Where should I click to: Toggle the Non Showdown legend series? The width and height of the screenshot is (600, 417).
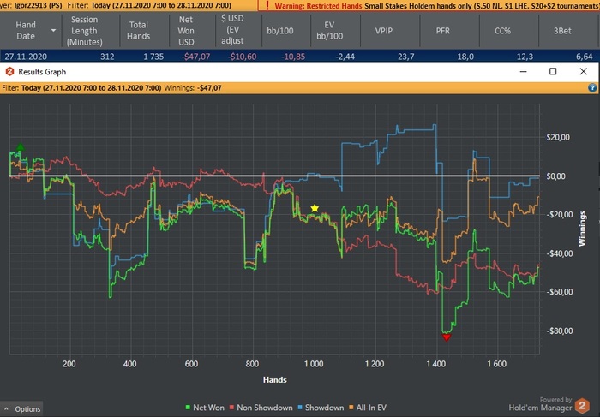[x=261, y=408]
